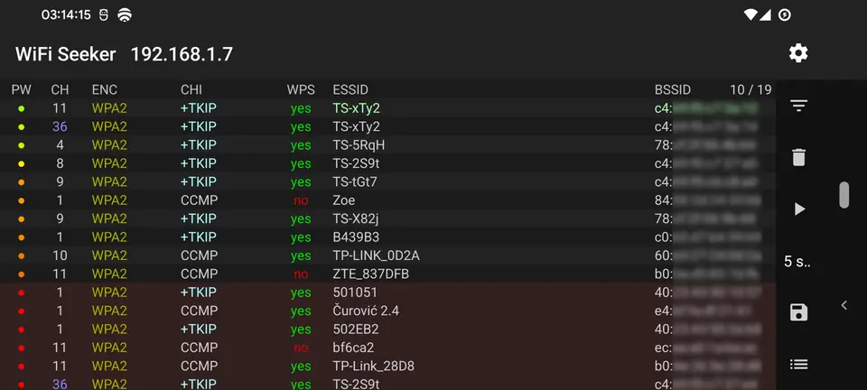867x390 pixels.
Task: Sort by the WPS column header
Action: pyautogui.click(x=301, y=89)
